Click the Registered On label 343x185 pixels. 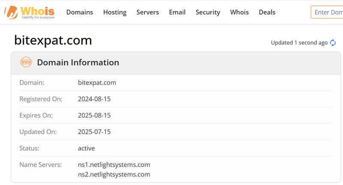(x=41, y=99)
